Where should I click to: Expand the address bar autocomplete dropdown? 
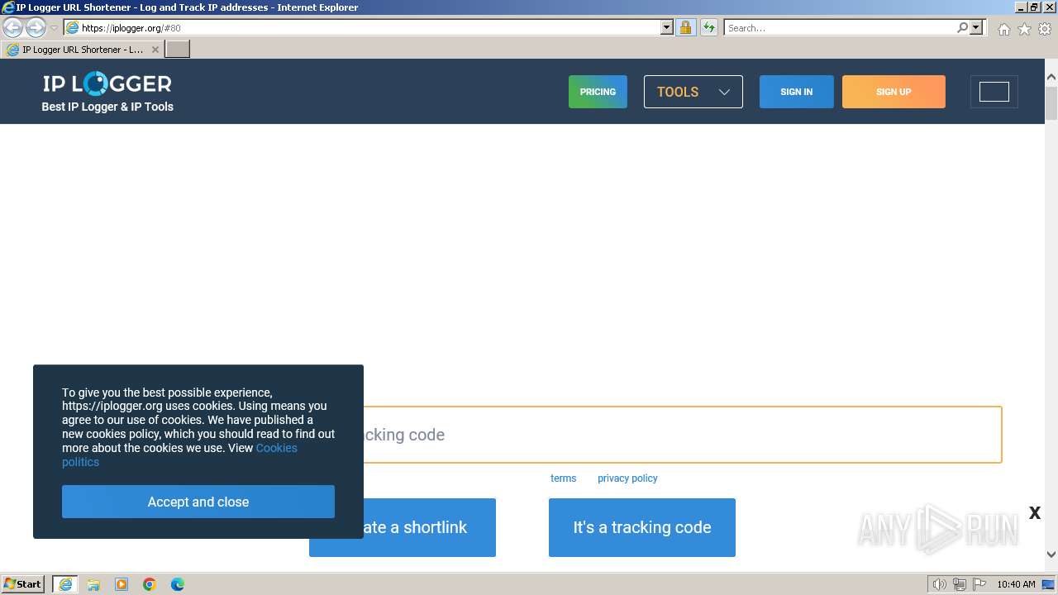[x=667, y=27]
